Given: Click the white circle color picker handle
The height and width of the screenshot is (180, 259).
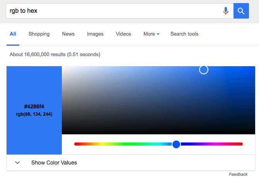Looking at the screenshot, I should pyautogui.click(x=204, y=70).
